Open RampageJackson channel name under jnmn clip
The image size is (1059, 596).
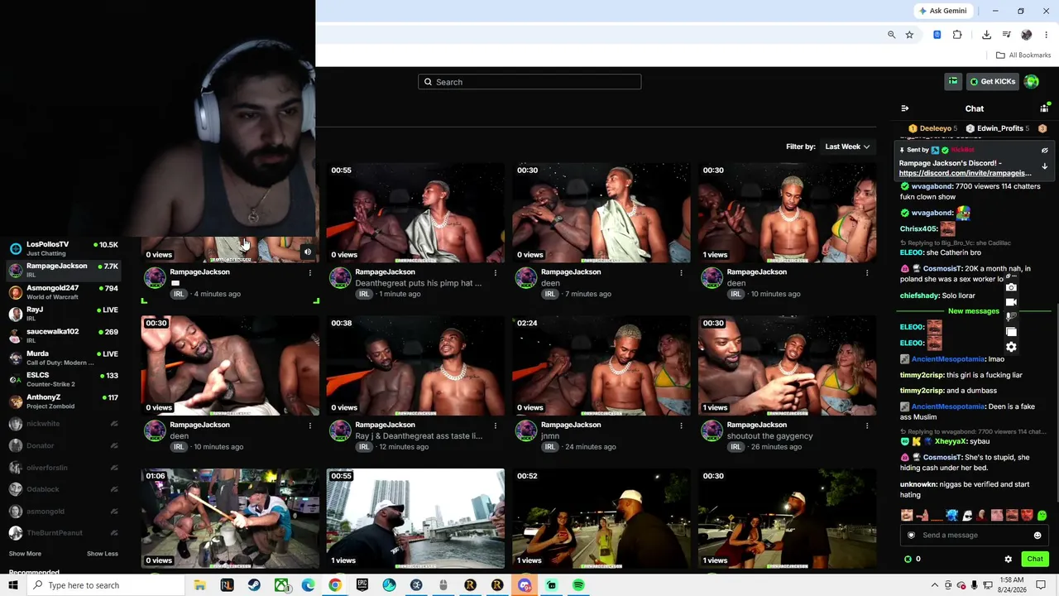[570, 425]
